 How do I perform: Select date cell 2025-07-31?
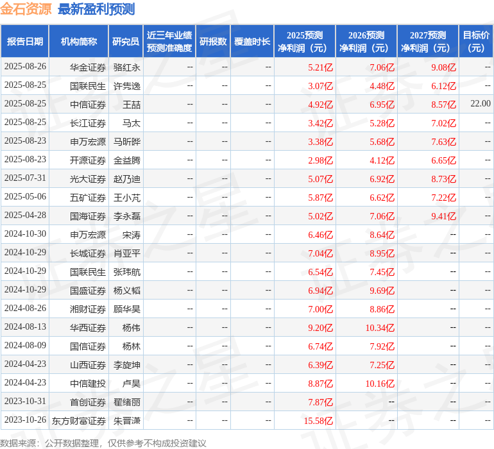[25, 178]
